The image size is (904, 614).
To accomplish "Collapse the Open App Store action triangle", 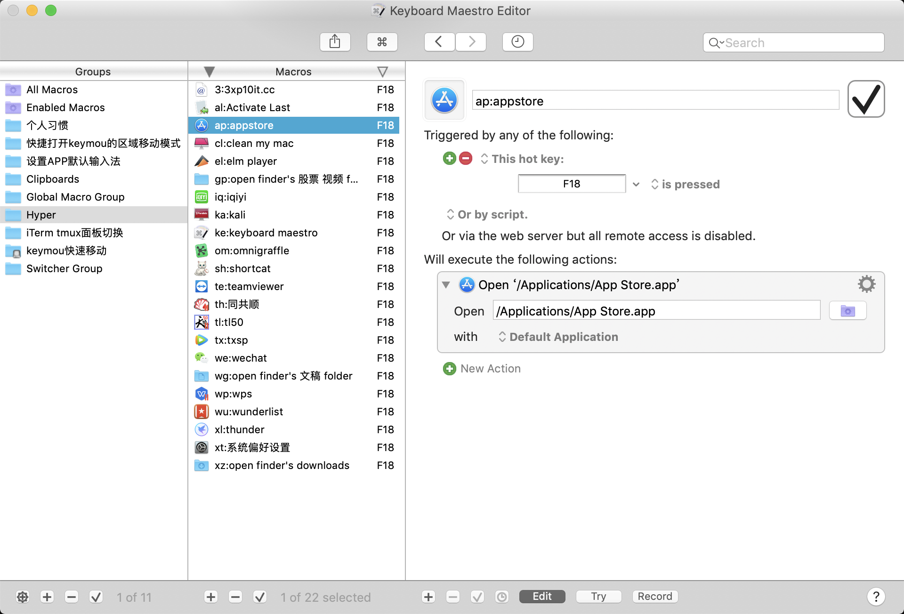I will point(446,285).
